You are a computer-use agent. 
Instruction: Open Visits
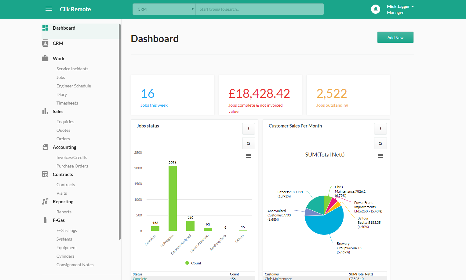point(62,193)
